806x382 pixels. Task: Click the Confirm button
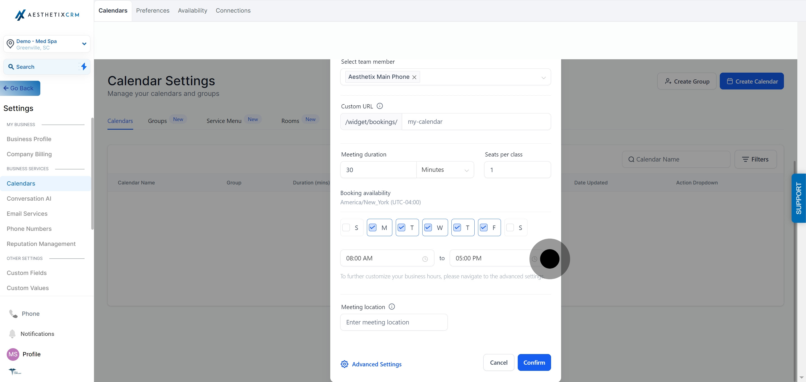click(x=534, y=362)
